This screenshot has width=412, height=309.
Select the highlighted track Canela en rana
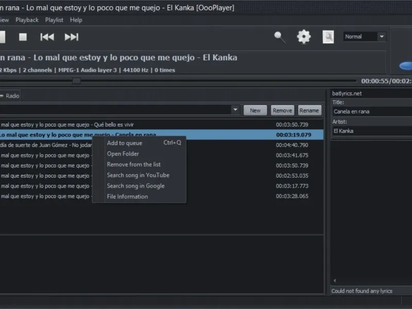[162, 135]
